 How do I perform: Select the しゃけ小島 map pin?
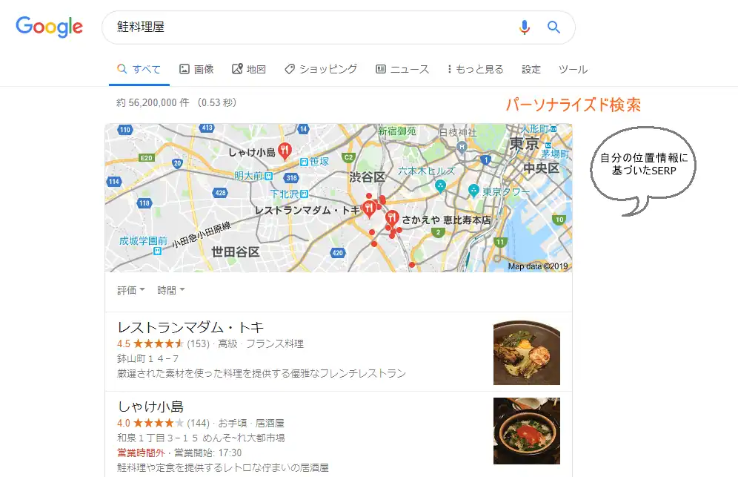[x=285, y=151]
